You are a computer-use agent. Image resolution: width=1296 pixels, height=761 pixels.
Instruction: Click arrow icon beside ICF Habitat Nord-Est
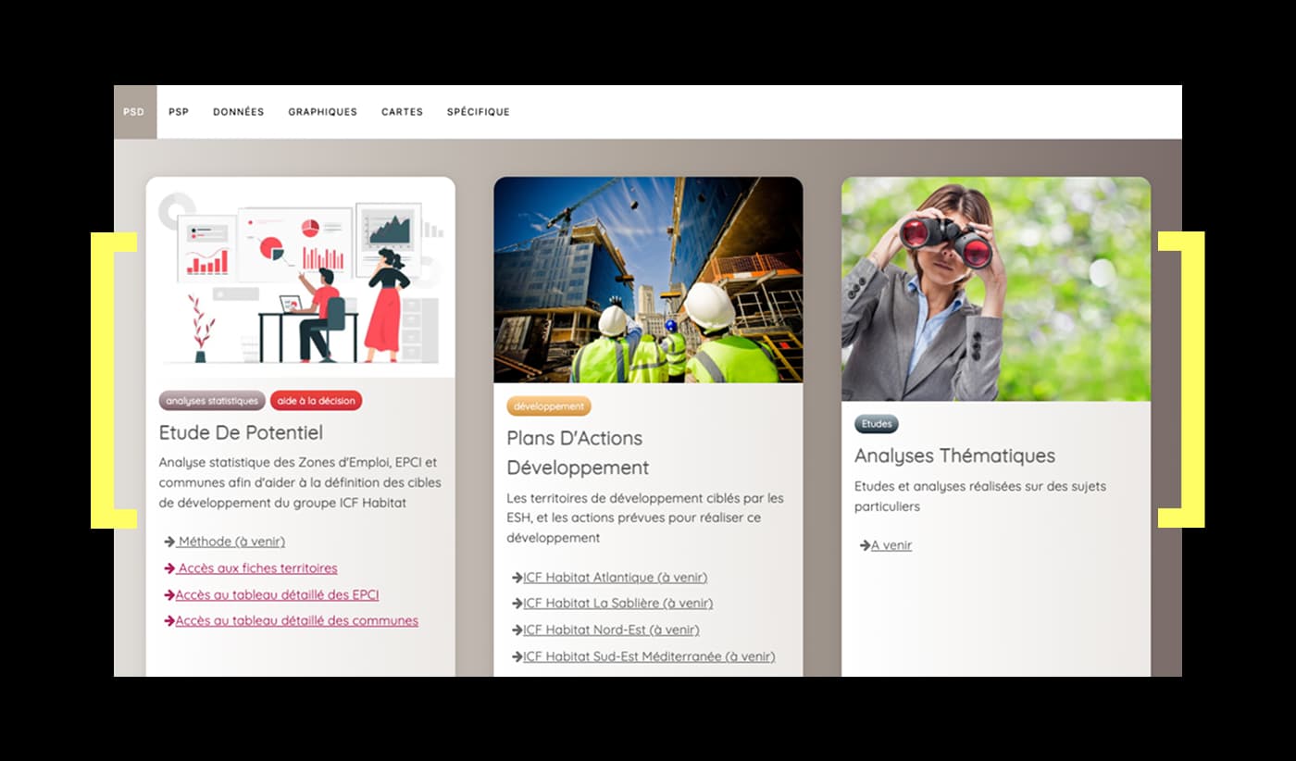pyautogui.click(x=517, y=630)
